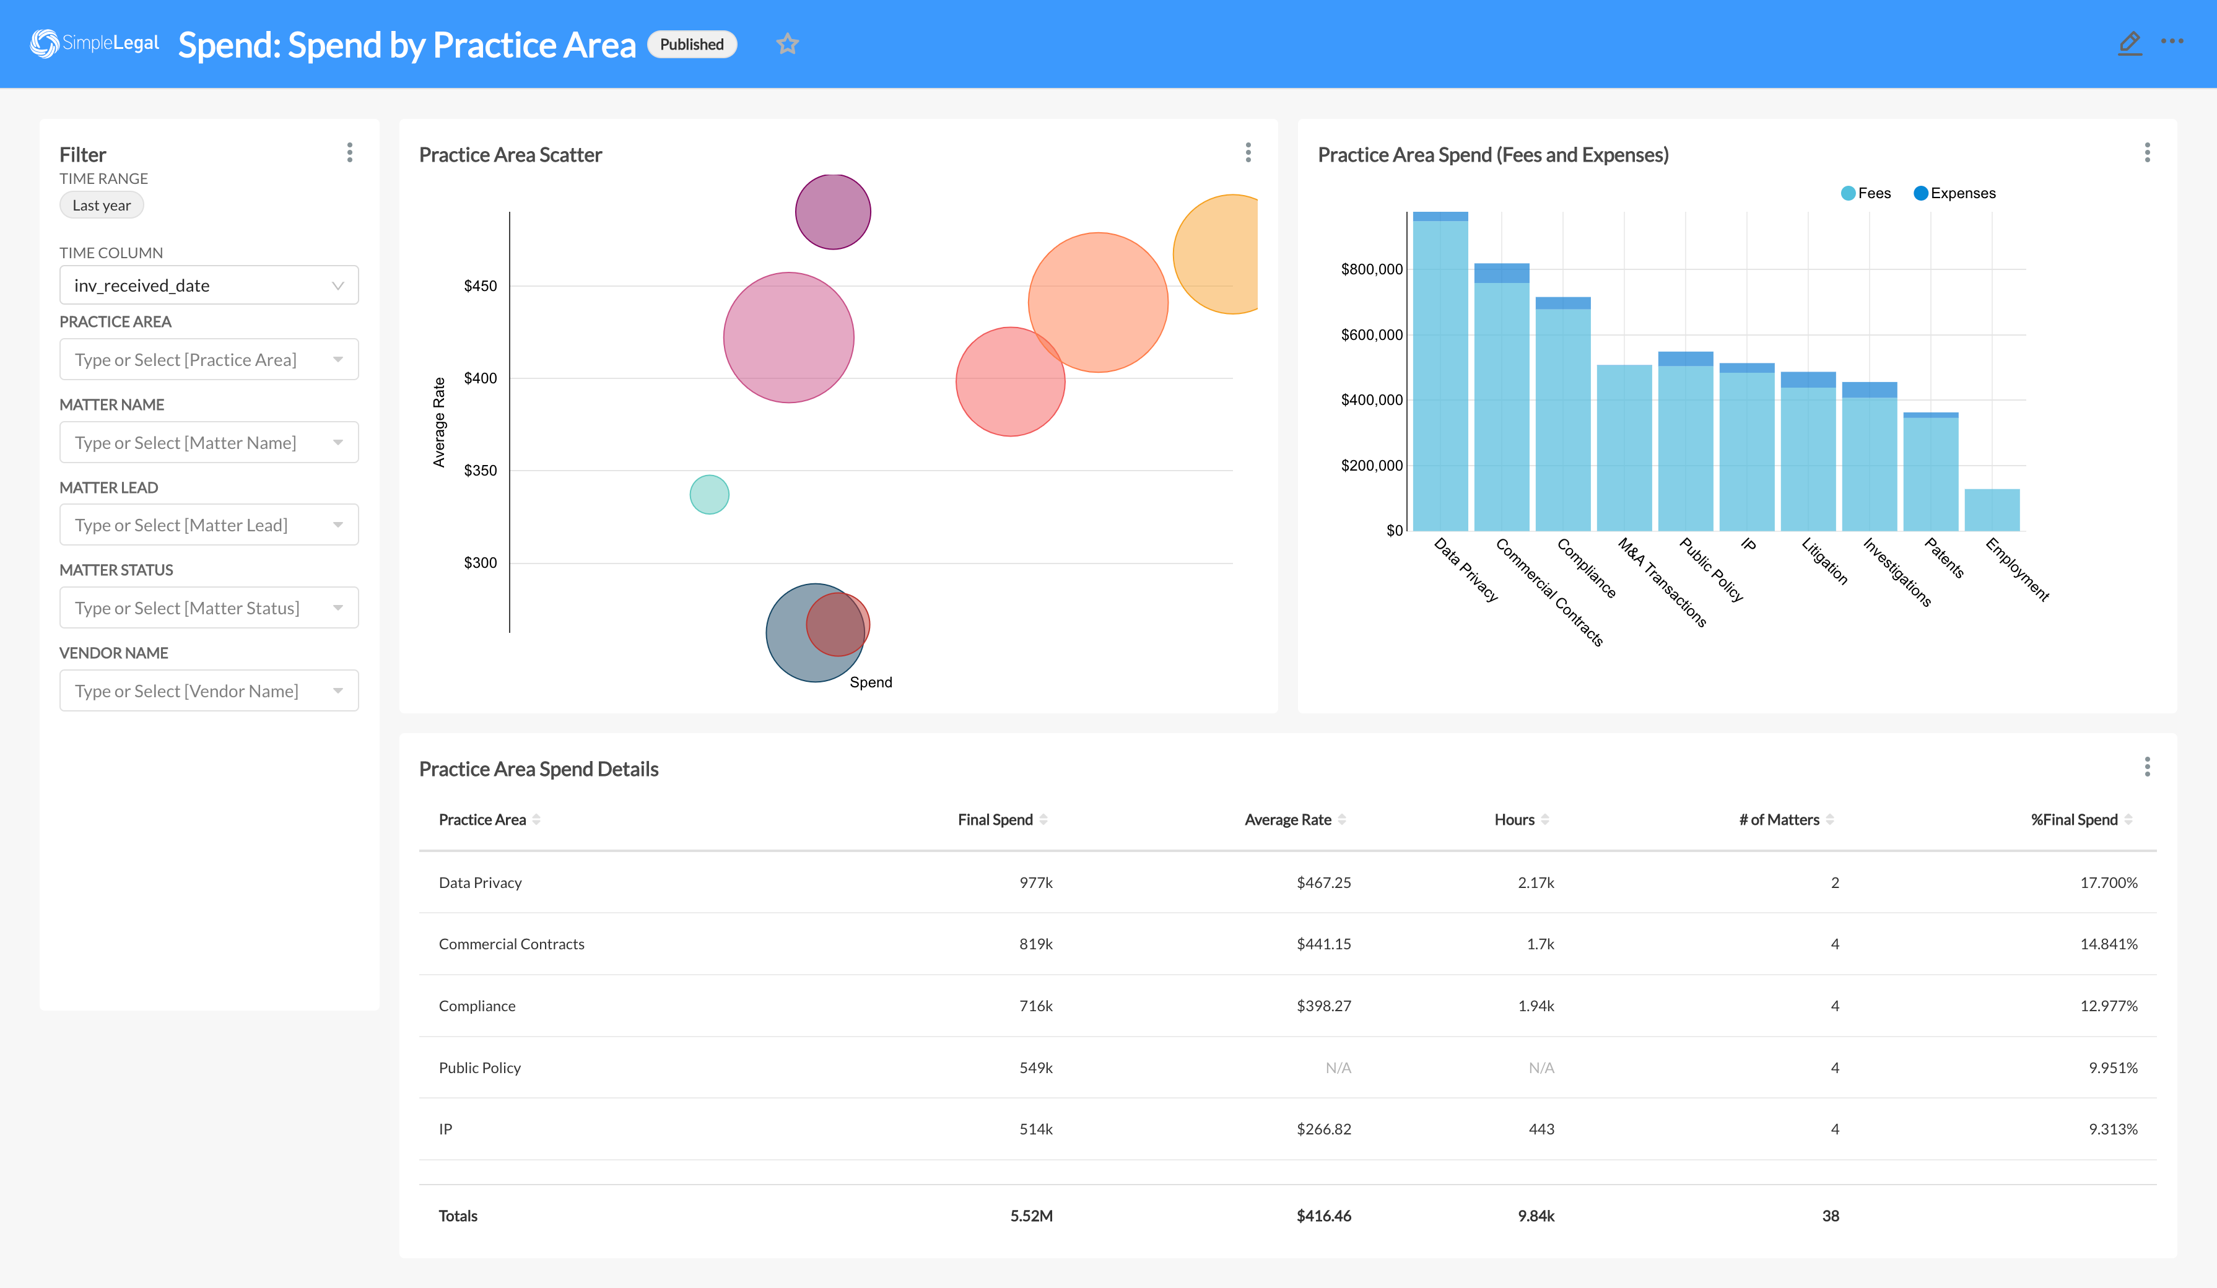Screen dimensions: 2217x1288
Task: Open the Matter Status filter dropdown
Action: click(x=209, y=607)
